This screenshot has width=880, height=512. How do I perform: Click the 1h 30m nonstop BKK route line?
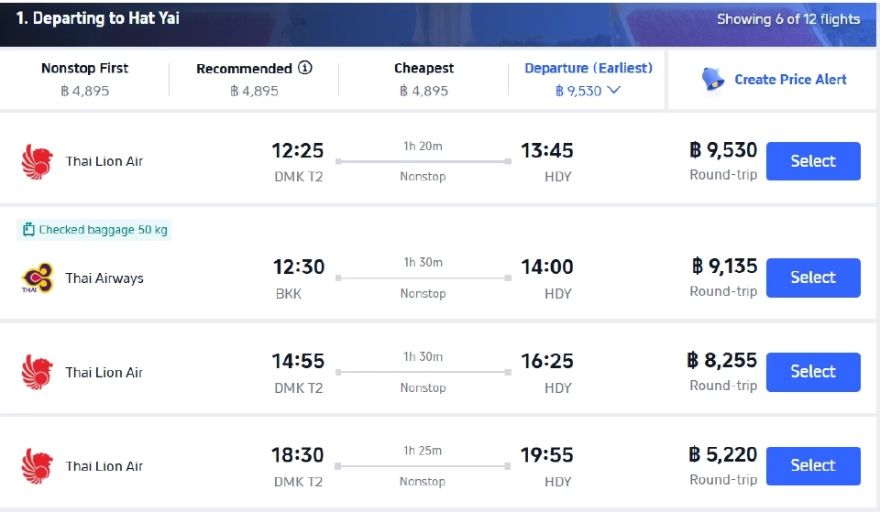[423, 278]
